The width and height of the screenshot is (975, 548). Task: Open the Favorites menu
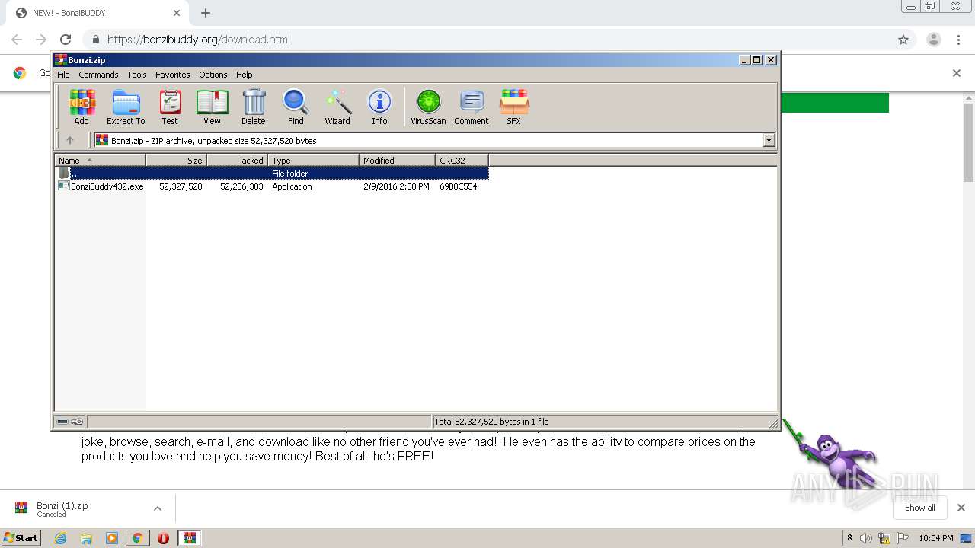173,75
